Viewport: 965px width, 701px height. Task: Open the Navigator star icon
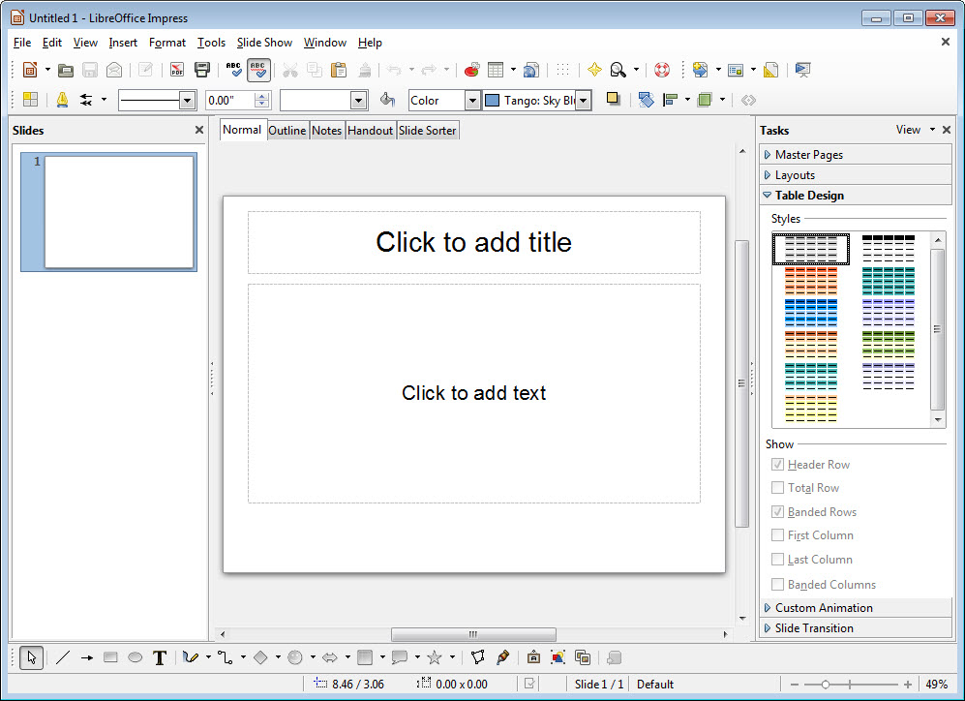pyautogui.click(x=594, y=70)
